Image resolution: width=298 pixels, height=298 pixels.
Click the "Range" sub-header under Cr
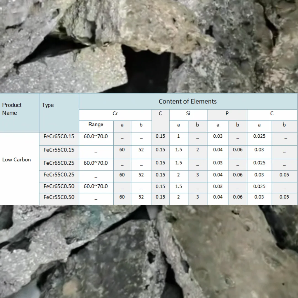coord(96,125)
